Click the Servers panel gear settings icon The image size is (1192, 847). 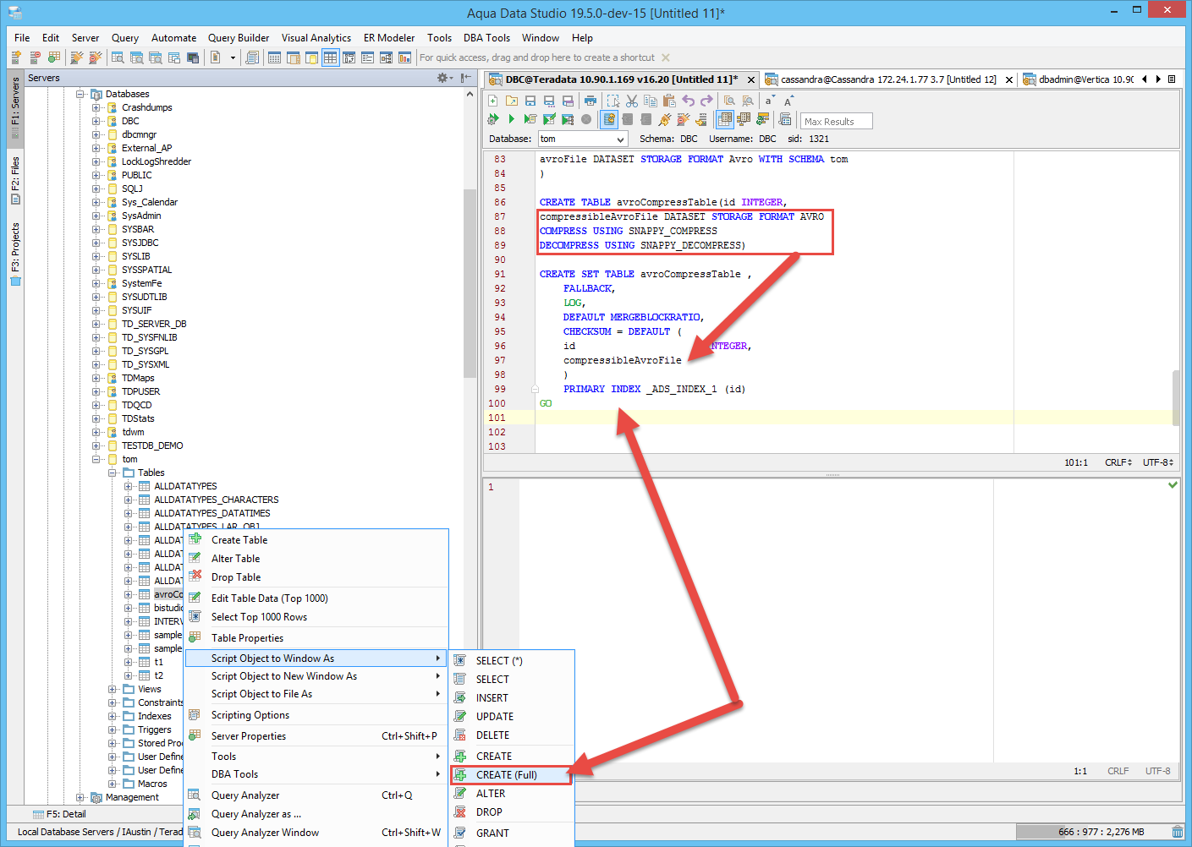tap(442, 78)
